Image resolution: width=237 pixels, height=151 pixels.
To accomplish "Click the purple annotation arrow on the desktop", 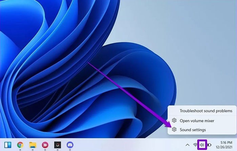I will [x=129, y=94].
